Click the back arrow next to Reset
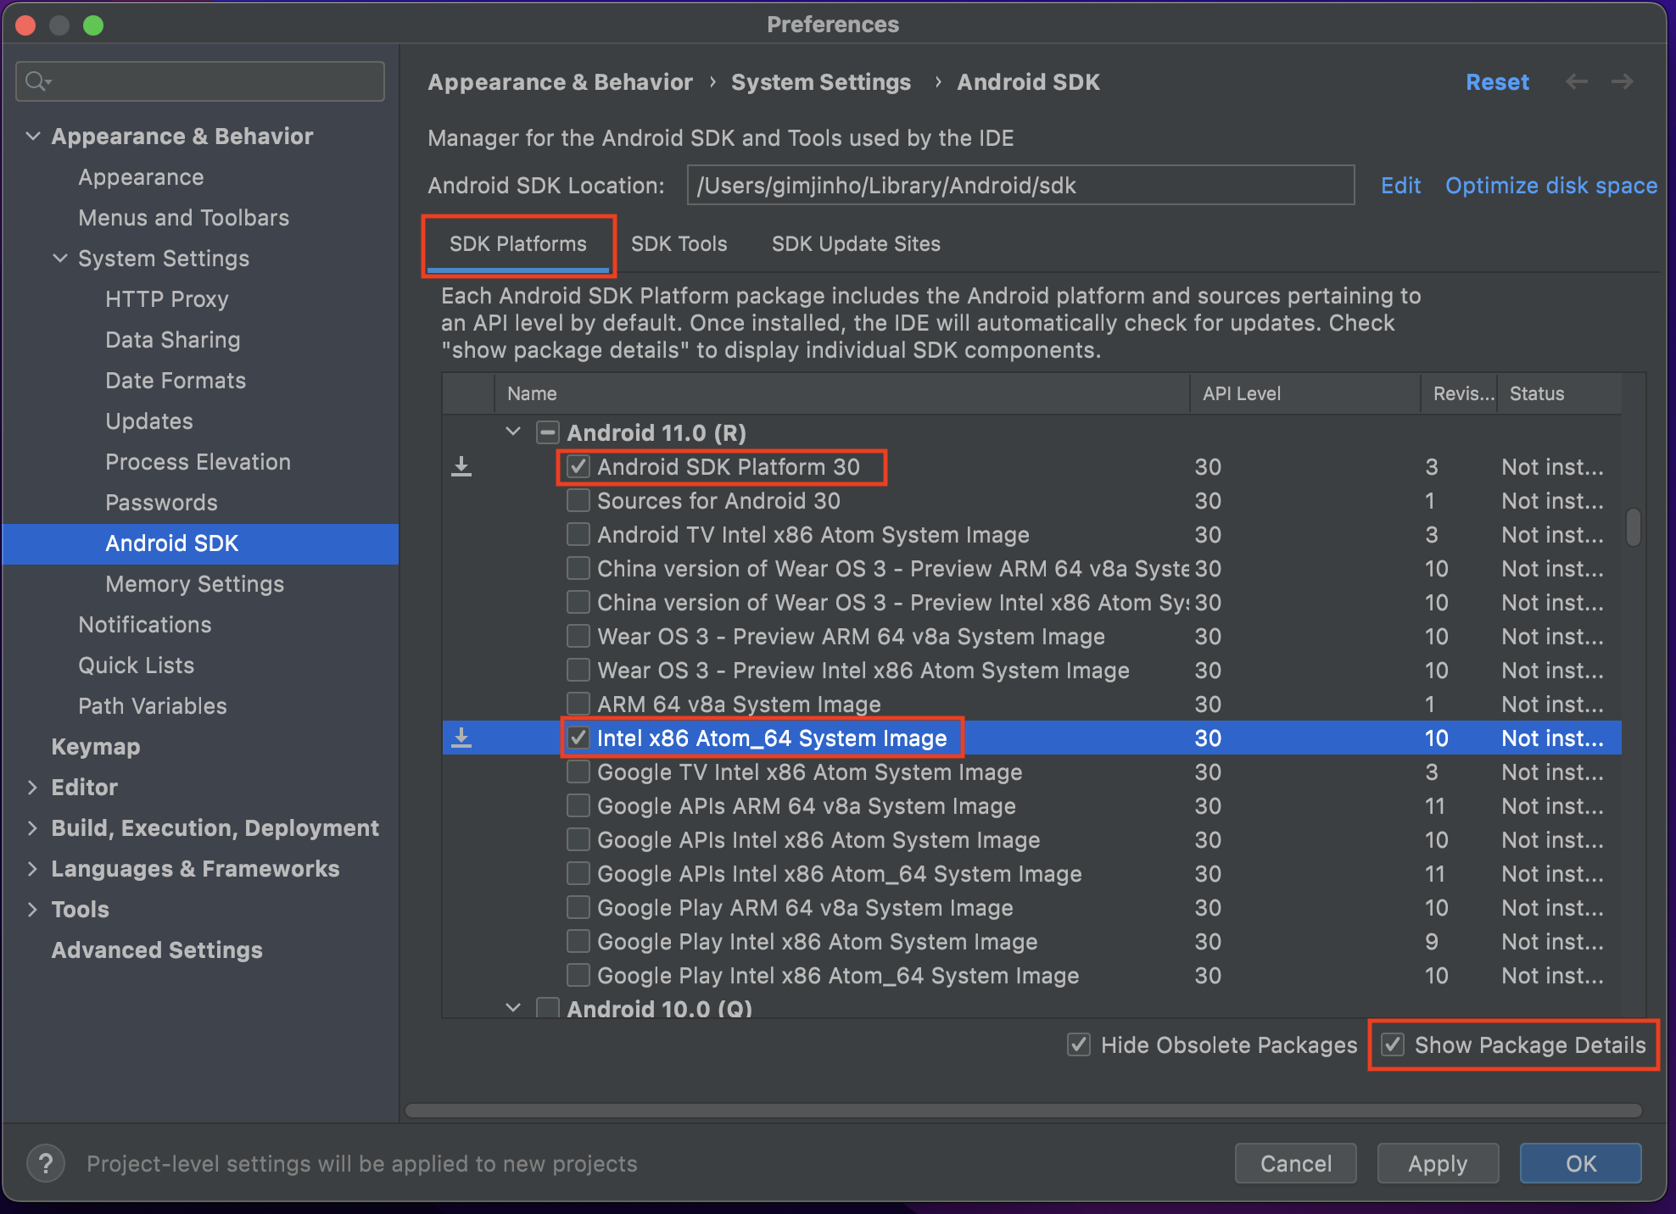This screenshot has height=1214, width=1676. 1577,82
